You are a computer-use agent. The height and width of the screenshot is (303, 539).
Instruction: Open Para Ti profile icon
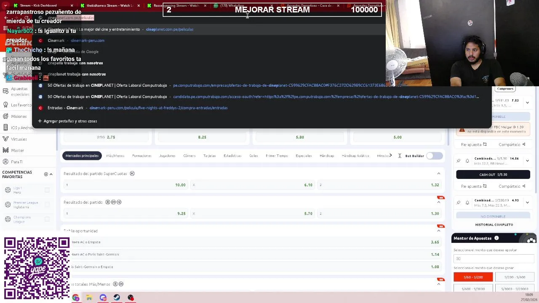5,162
